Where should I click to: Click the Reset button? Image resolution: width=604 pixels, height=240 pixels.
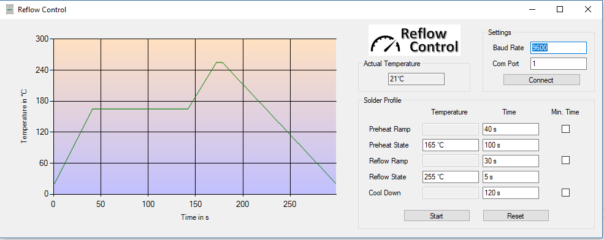(x=516, y=216)
